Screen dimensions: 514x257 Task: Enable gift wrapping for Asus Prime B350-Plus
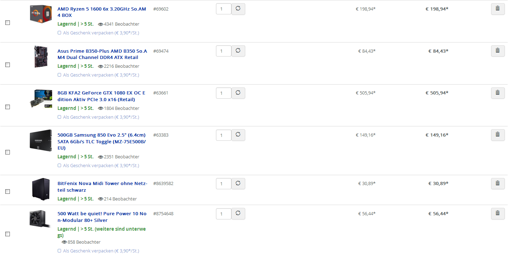(60, 75)
